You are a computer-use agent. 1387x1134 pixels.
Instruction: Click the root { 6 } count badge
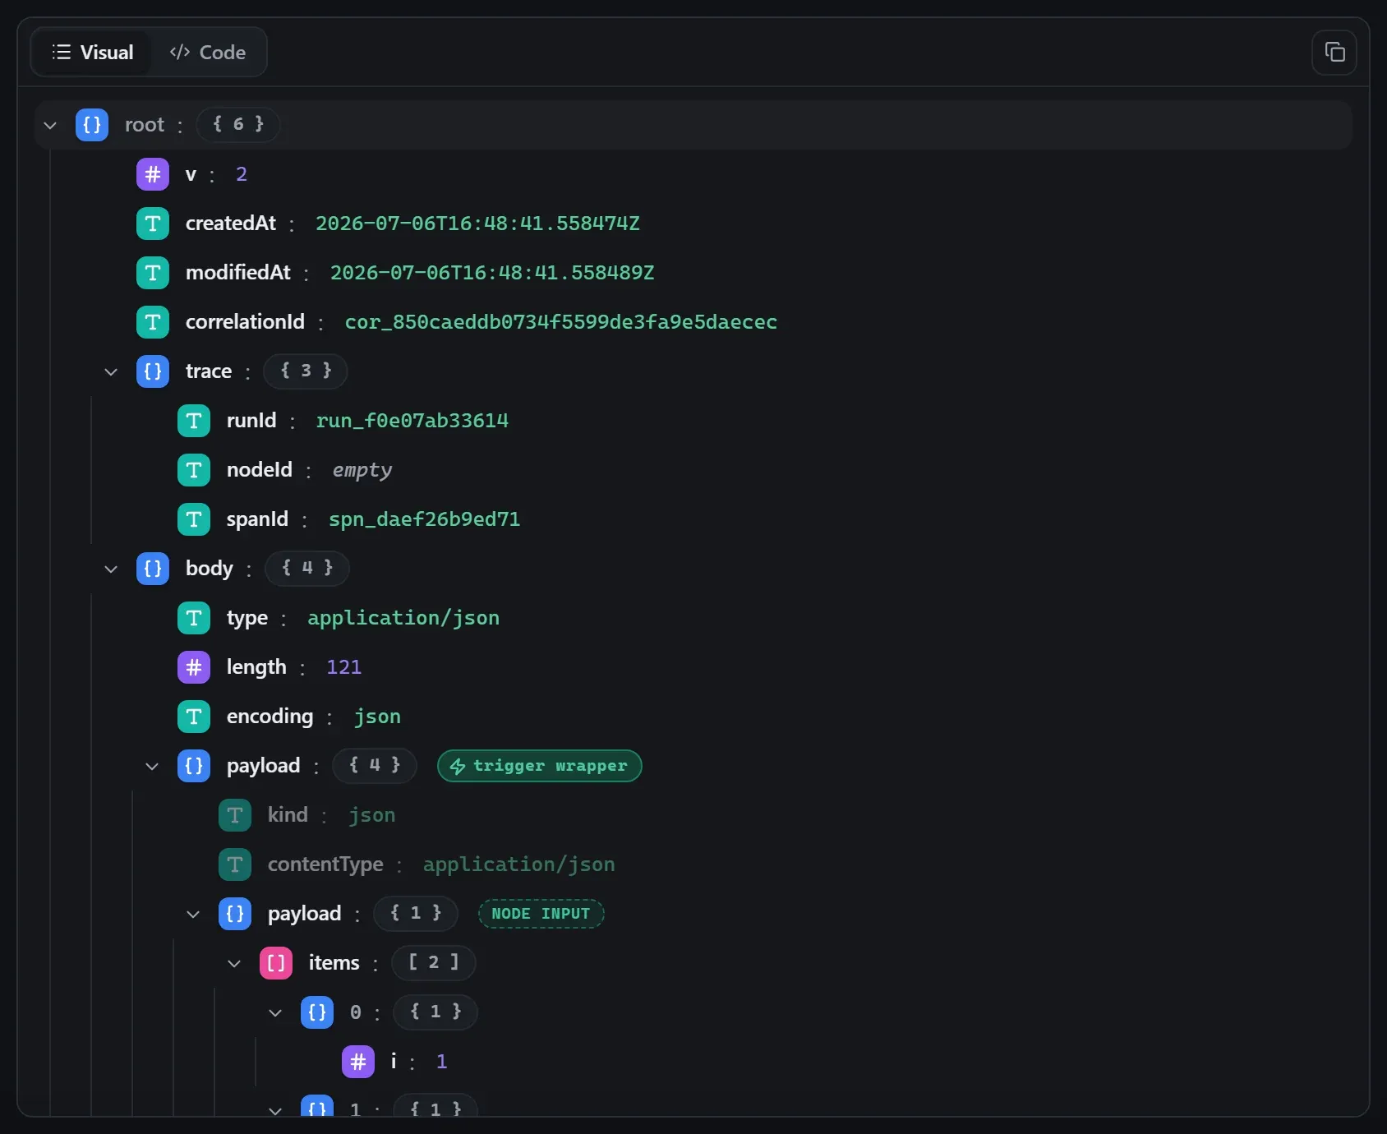238,125
